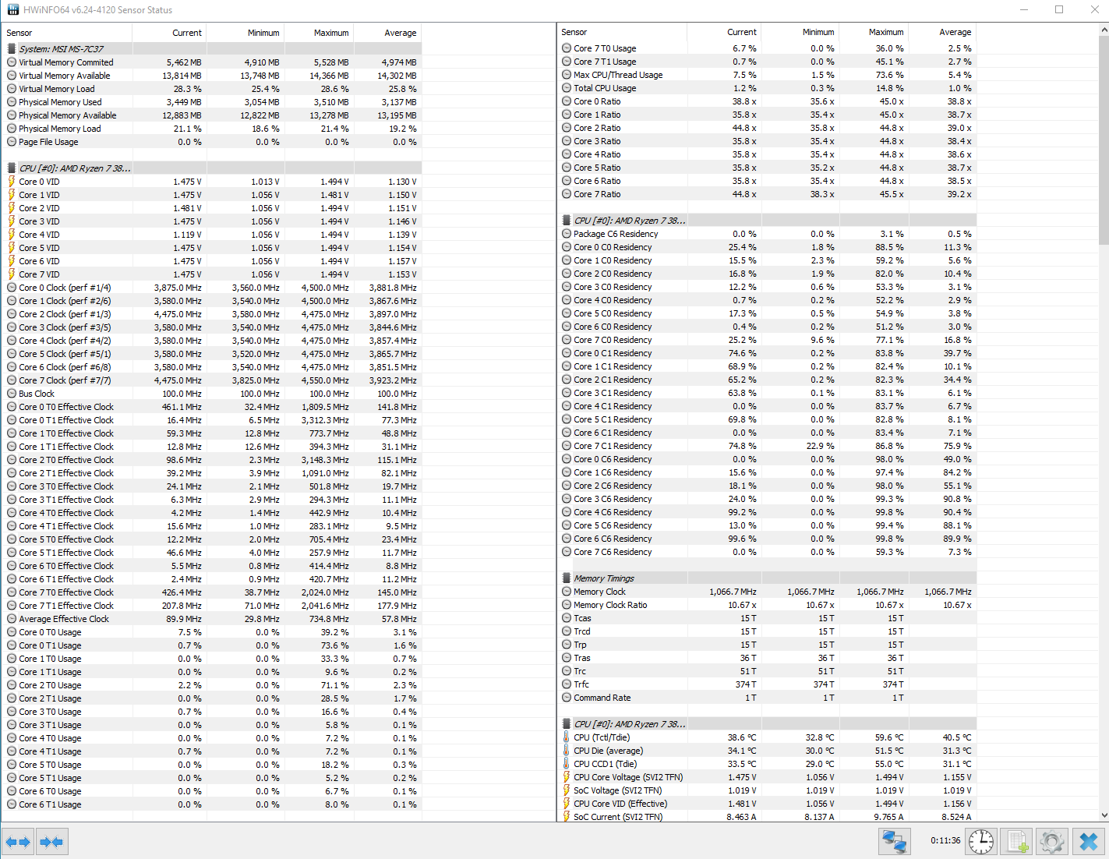Reset min/max values with the clock icon
The image size is (1109, 859).
[981, 842]
